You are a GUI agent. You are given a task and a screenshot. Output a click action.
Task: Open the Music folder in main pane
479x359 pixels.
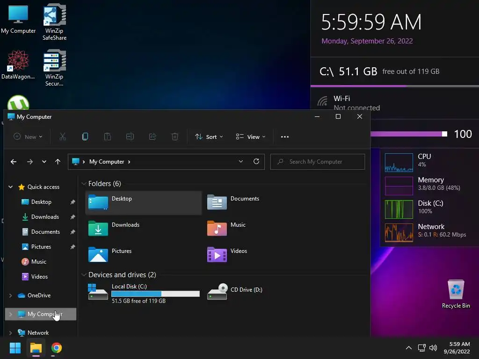coord(227,228)
